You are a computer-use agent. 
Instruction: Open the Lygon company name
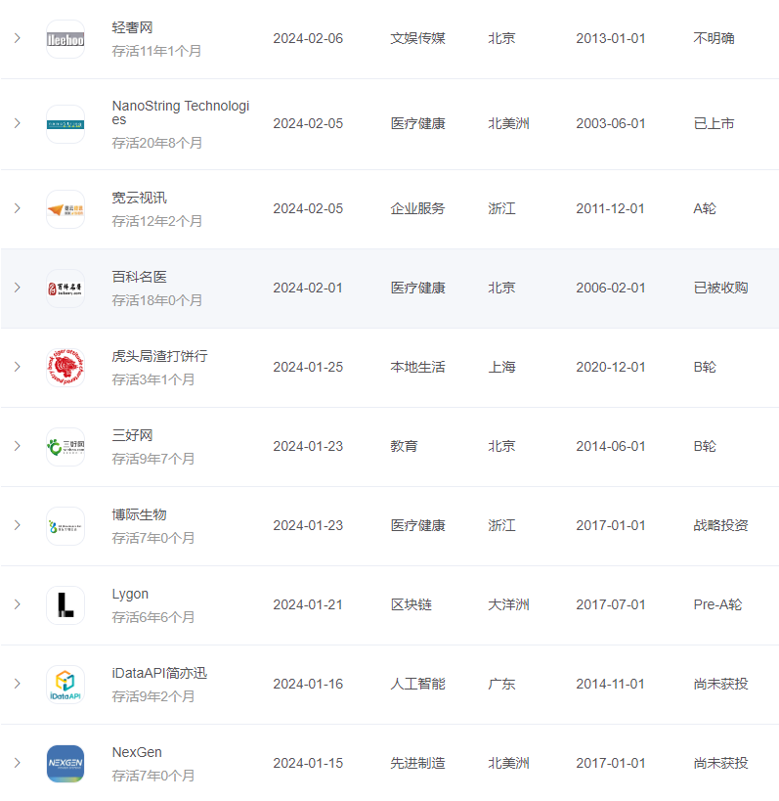tap(130, 594)
